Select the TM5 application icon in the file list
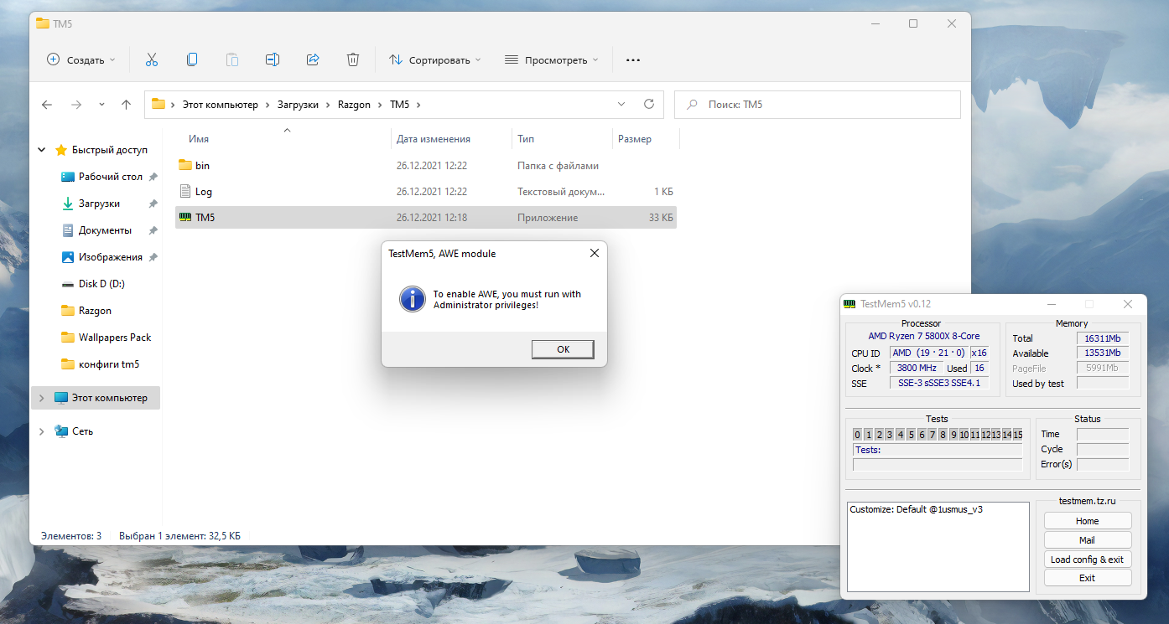 (x=185, y=218)
